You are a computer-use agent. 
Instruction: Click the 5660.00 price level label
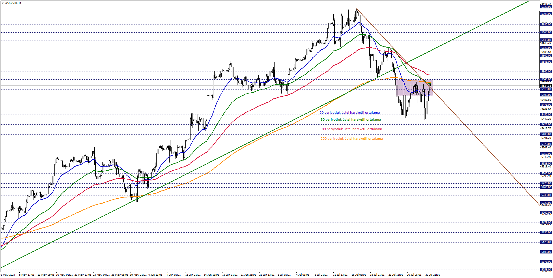point(546,32)
